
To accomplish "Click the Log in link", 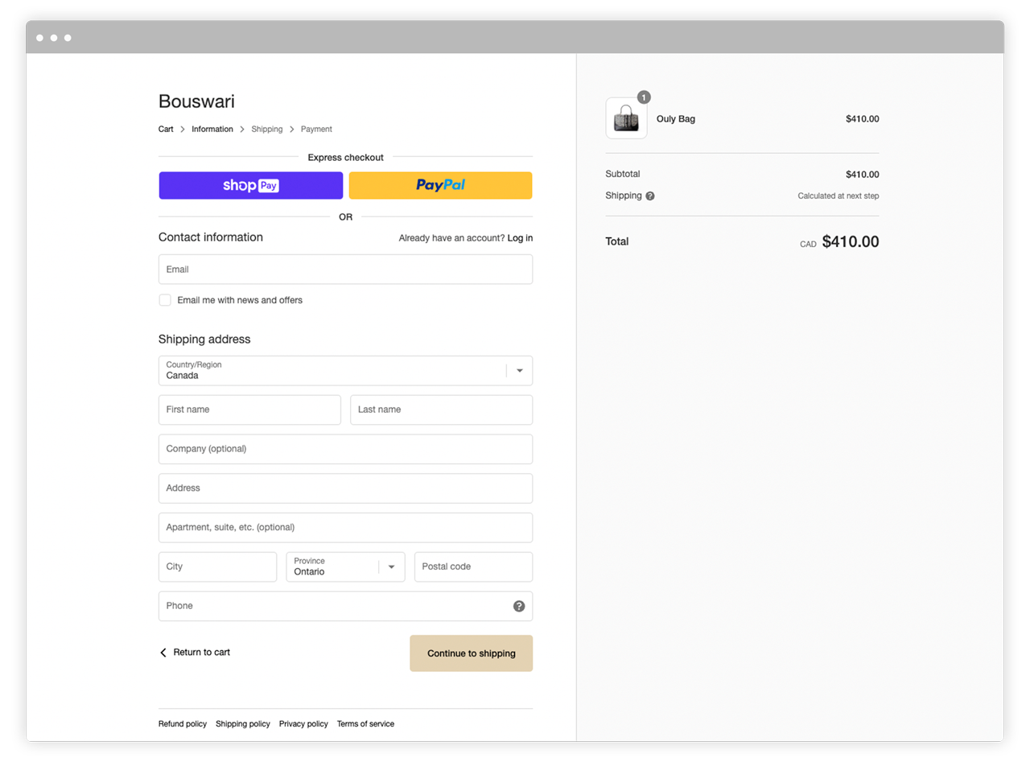I will (x=520, y=238).
